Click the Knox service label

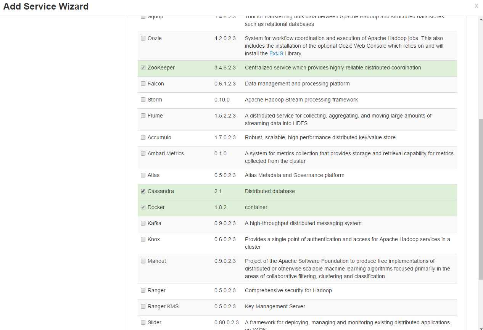coord(154,239)
